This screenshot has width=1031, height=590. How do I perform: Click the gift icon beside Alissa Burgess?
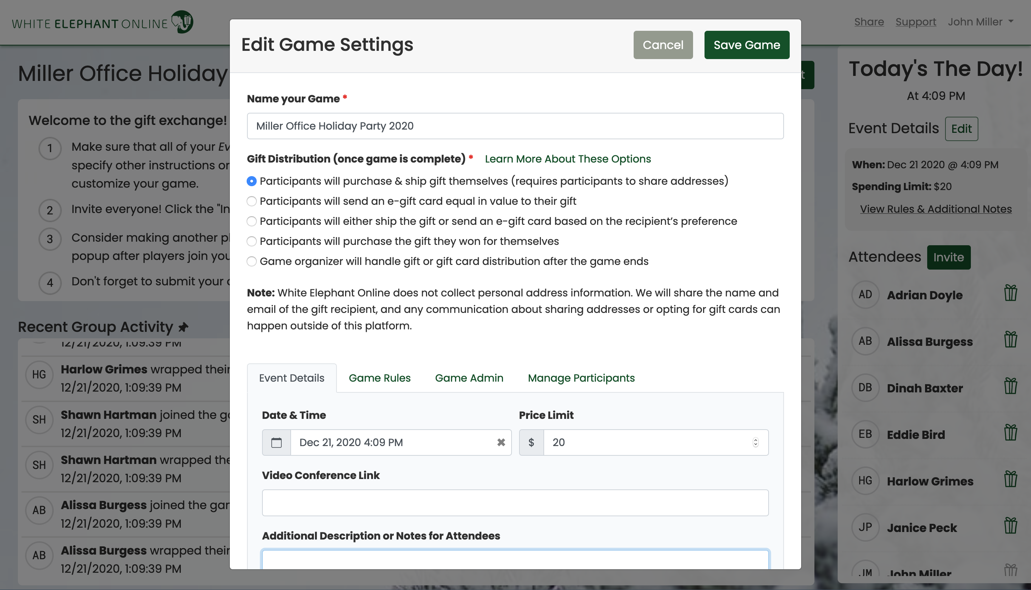pos(1010,339)
